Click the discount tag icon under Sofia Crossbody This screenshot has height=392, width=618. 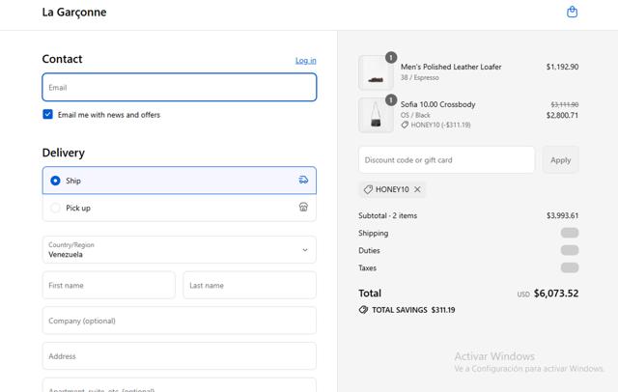[x=405, y=125]
